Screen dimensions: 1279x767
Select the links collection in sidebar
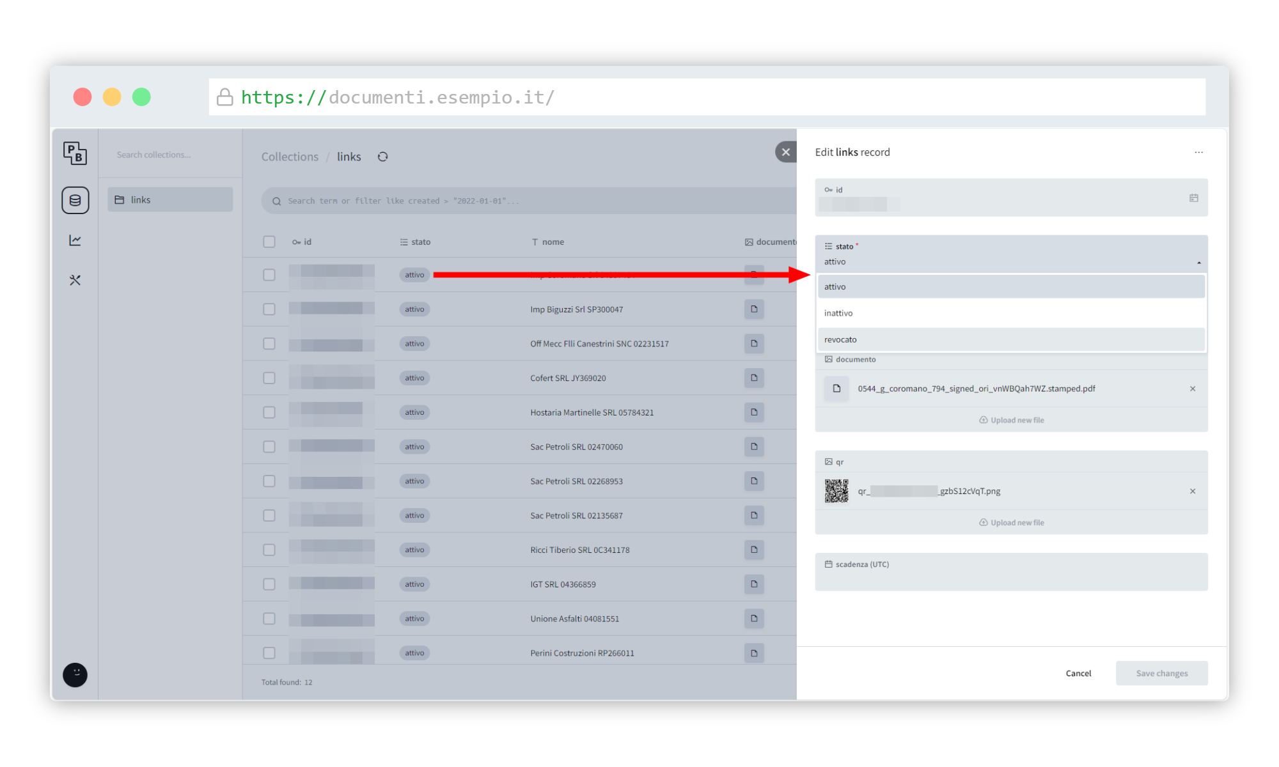(x=170, y=200)
